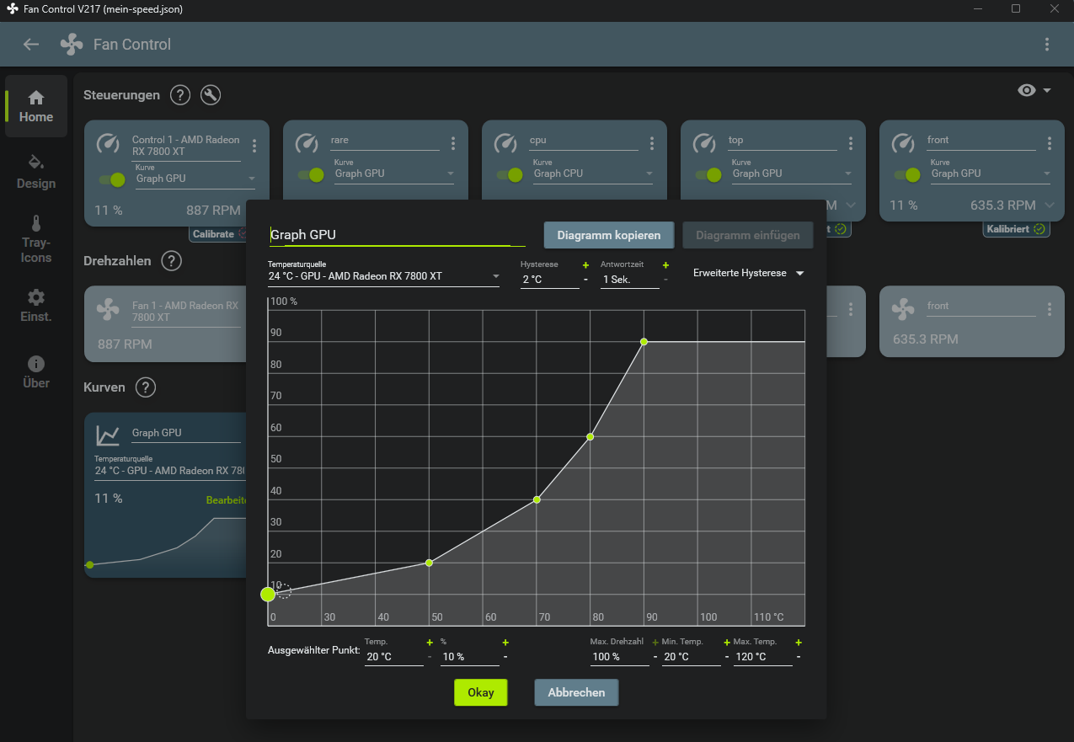Click the Fan Control logo icon
This screenshot has width=1074, height=742.
click(x=72, y=45)
